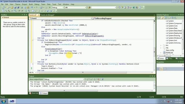
Task: Start debugging with the green play arrow
Action: click(50, 8)
